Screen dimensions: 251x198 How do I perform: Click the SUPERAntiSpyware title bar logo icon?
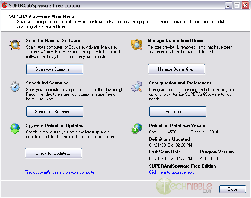pos(4,5)
